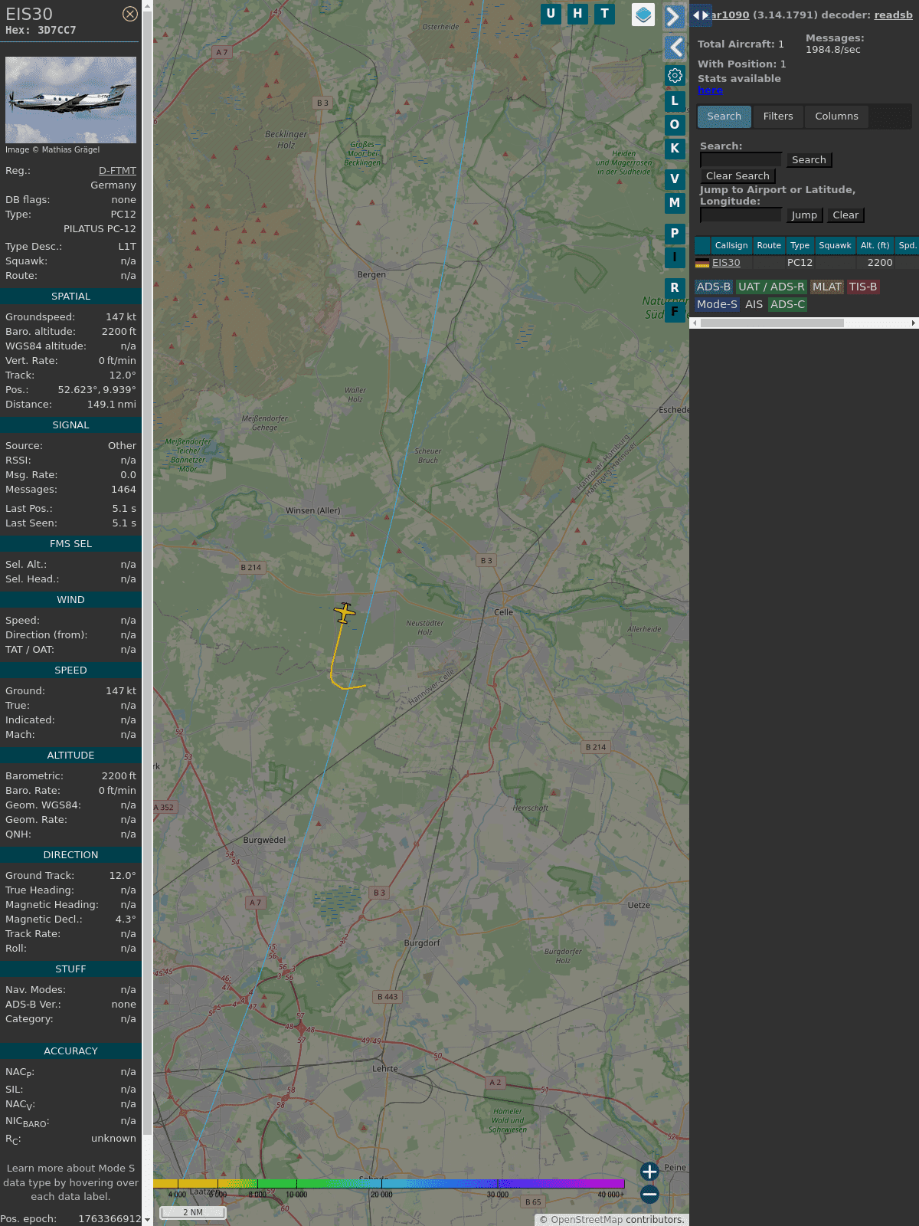Toggle the I map button
Viewport: 919px width, 1226px height.
pyautogui.click(x=675, y=257)
